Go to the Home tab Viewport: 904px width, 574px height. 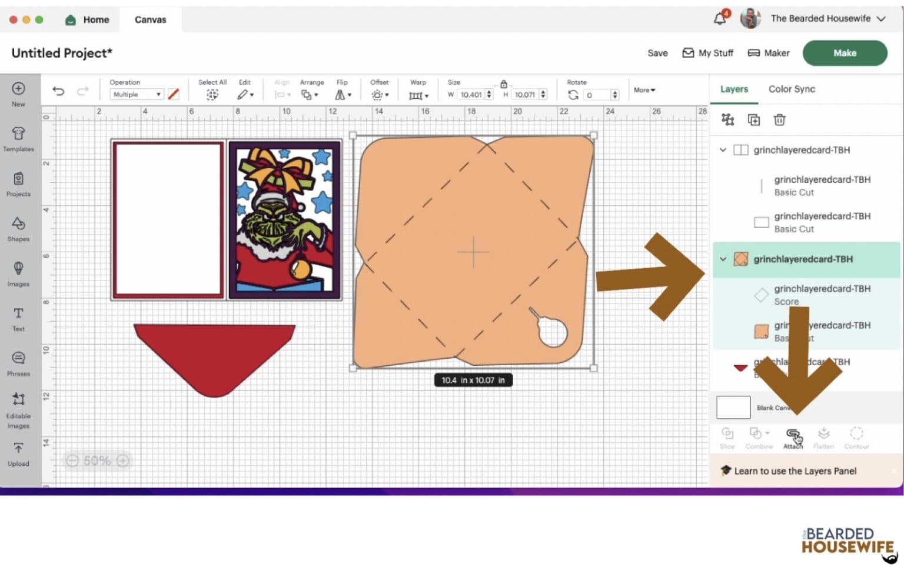tap(88, 19)
